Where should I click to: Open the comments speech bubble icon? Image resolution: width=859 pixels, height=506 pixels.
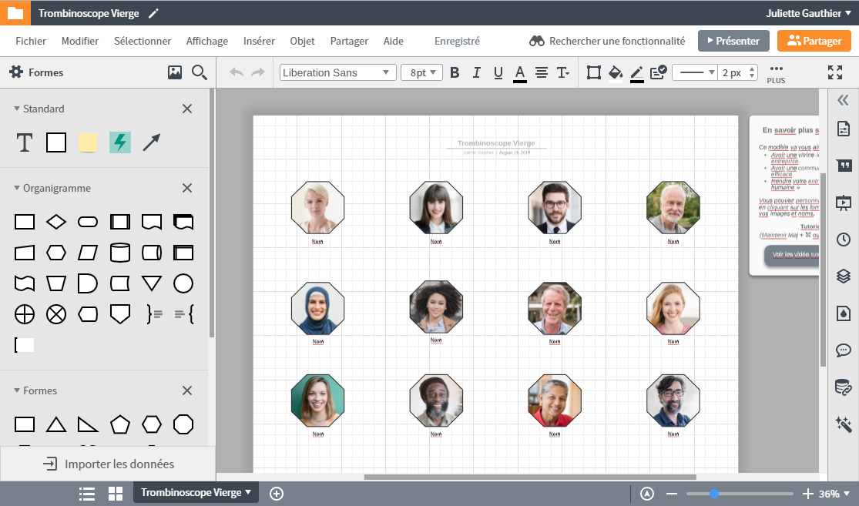click(x=844, y=350)
